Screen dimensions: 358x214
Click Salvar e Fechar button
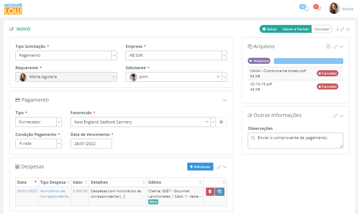(x=295, y=29)
